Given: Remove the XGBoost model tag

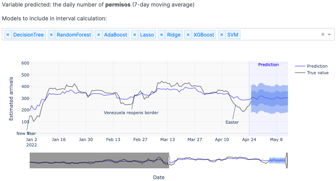Looking at the screenshot, I should pyautogui.click(x=188, y=35).
